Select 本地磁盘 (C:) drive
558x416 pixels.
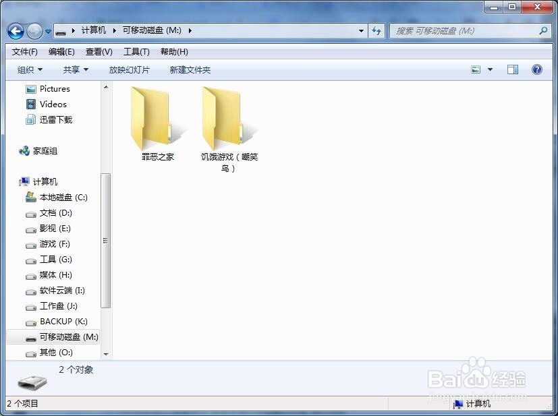(63, 198)
